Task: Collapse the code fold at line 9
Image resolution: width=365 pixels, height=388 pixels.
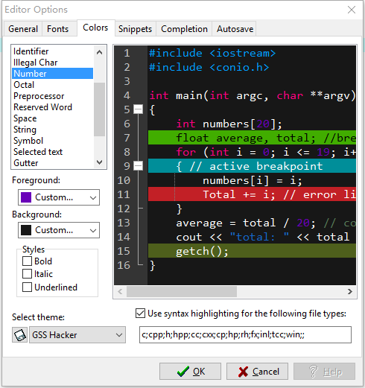Action: (x=139, y=166)
